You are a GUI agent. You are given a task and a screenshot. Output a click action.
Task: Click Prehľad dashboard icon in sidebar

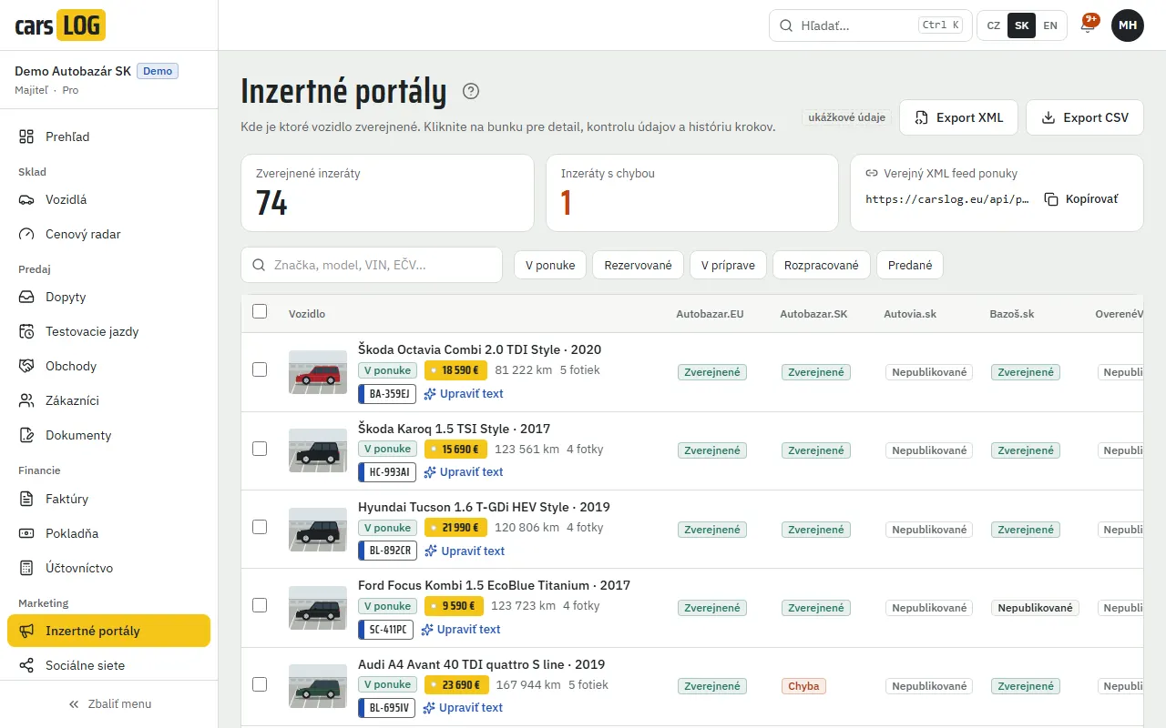[26, 136]
